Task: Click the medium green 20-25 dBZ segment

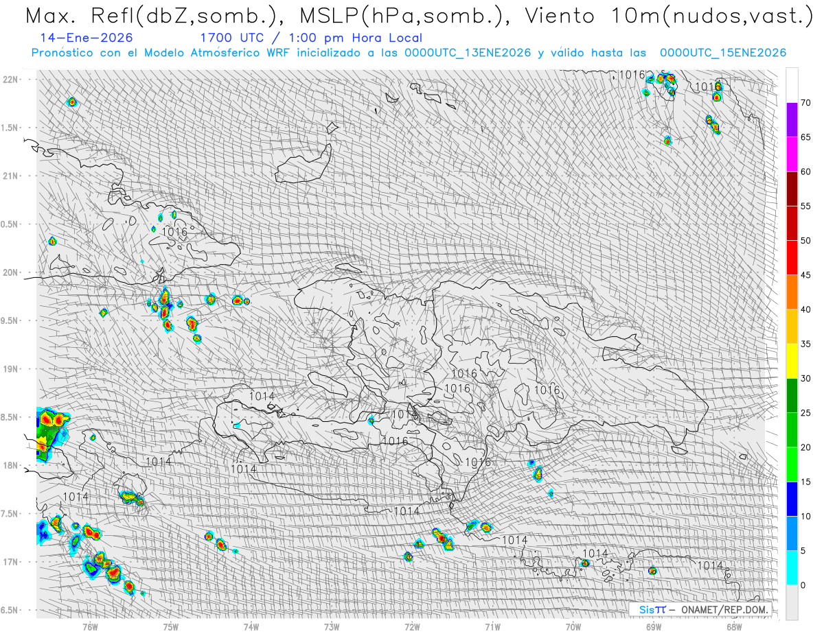Action: pos(792,430)
